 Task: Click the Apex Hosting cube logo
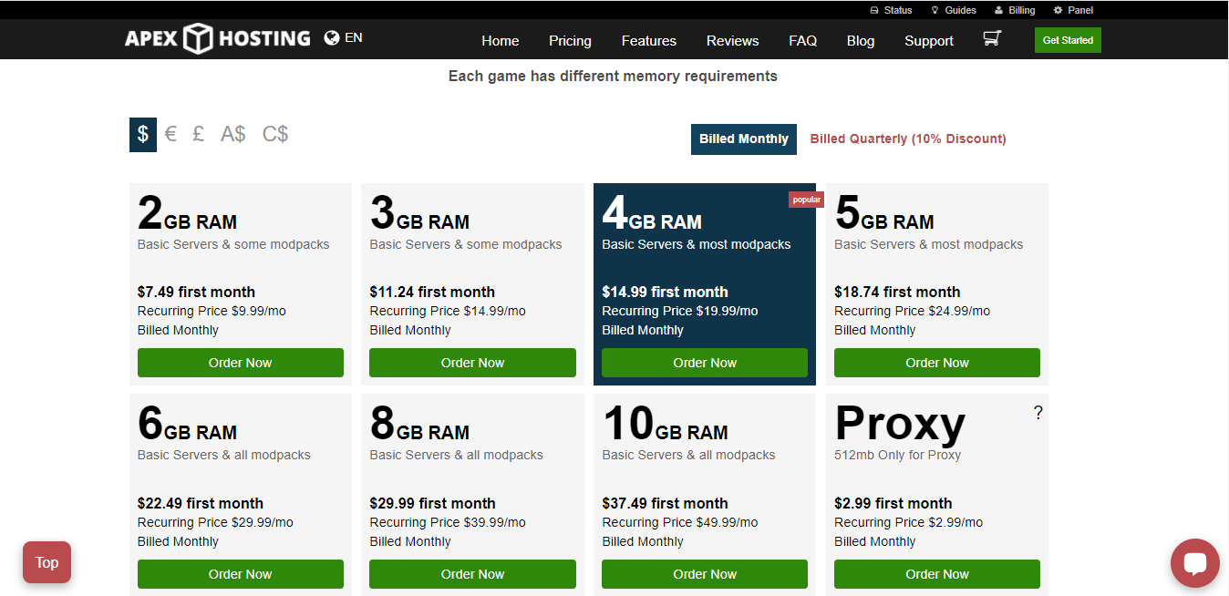(197, 39)
